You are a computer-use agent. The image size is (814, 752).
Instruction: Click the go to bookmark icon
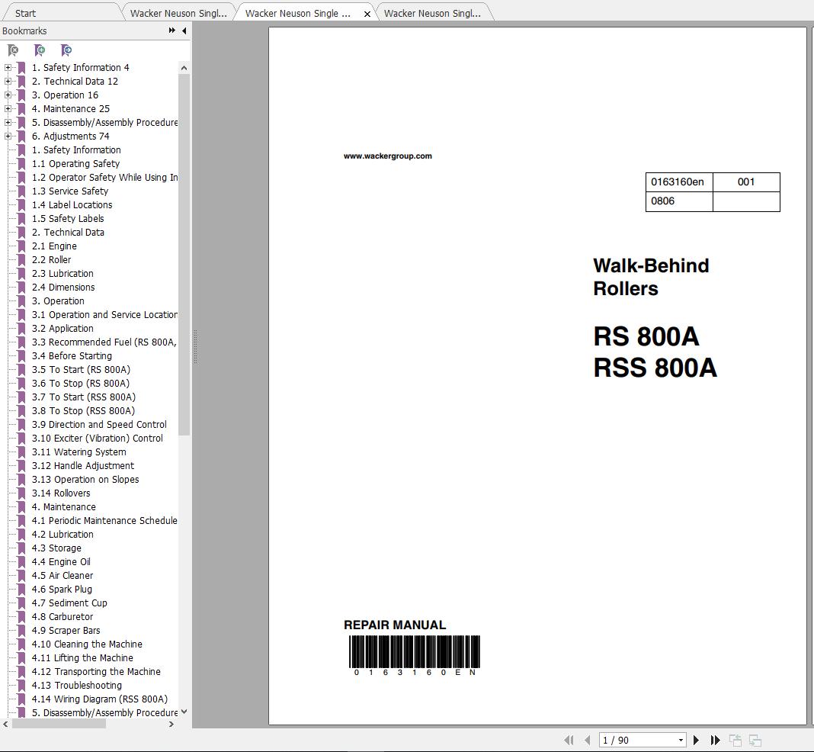pyautogui.click(x=66, y=50)
